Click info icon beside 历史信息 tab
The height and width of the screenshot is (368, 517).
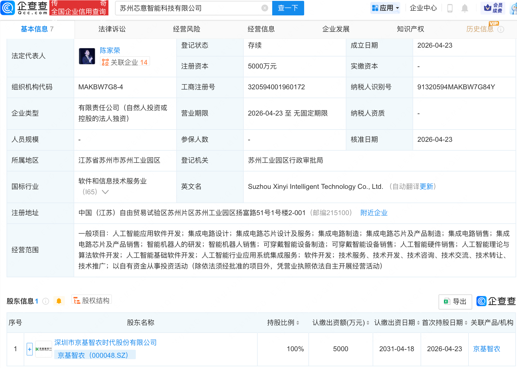(x=501, y=29)
